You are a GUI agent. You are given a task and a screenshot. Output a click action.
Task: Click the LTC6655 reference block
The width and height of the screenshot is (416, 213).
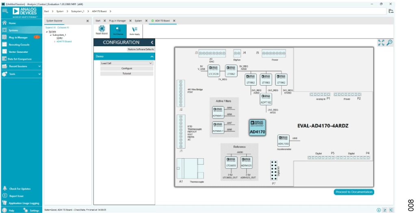point(231,162)
